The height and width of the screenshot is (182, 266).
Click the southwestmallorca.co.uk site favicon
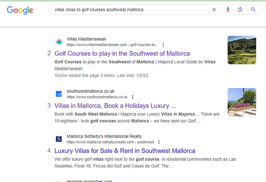tap(59, 94)
